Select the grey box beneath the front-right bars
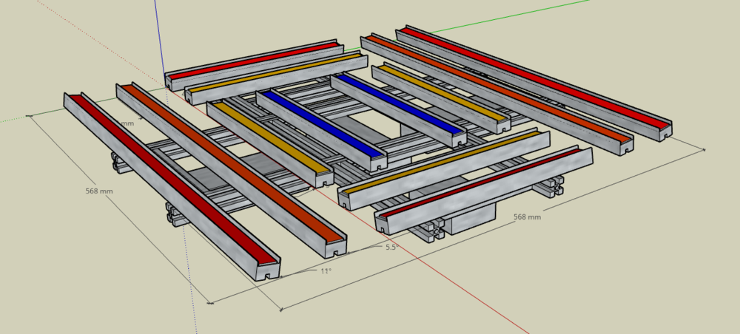Image resolution: width=740 pixels, height=334 pixels. tap(472, 220)
